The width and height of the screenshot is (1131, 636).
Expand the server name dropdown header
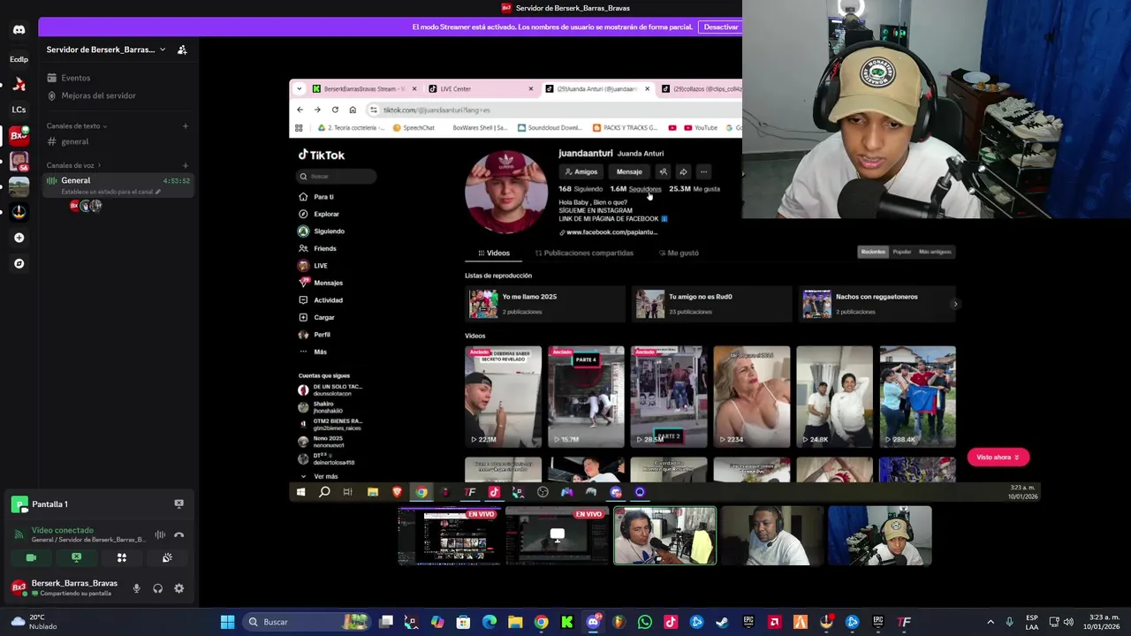(106, 49)
